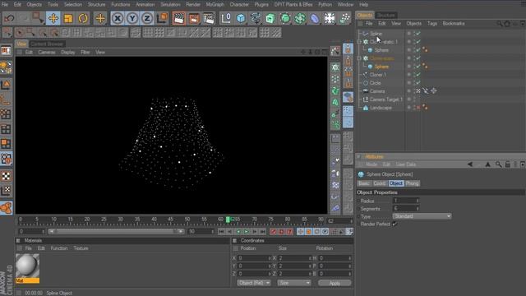Click Render Active View clapperboard icon
Image resolution: width=526 pixels, height=296 pixels.
pos(179,18)
